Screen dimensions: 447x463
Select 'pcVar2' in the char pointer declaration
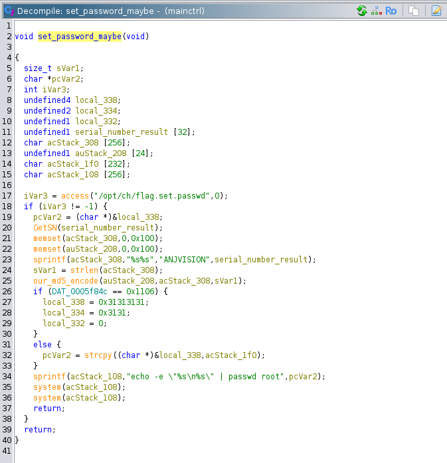[66, 79]
